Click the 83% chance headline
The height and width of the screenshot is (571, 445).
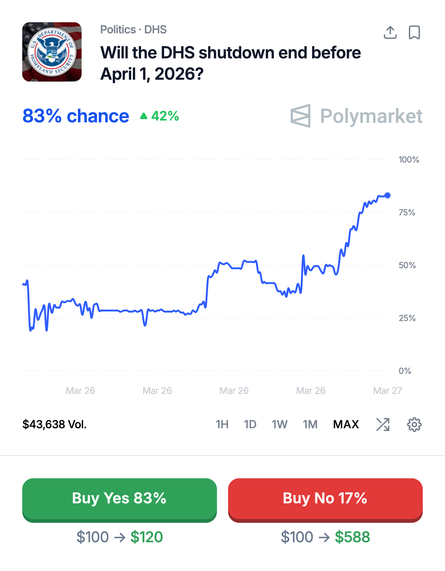pos(76,116)
